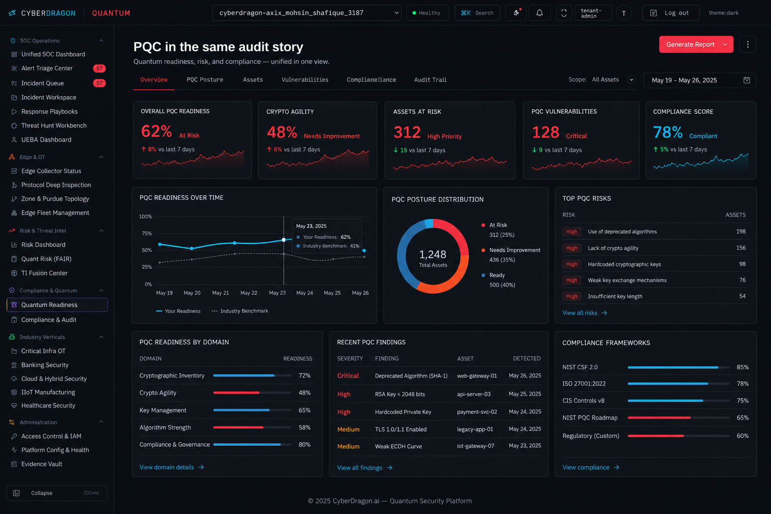Click the Edge Fleet Management icon
This screenshot has height=514, width=771.
[x=14, y=213]
